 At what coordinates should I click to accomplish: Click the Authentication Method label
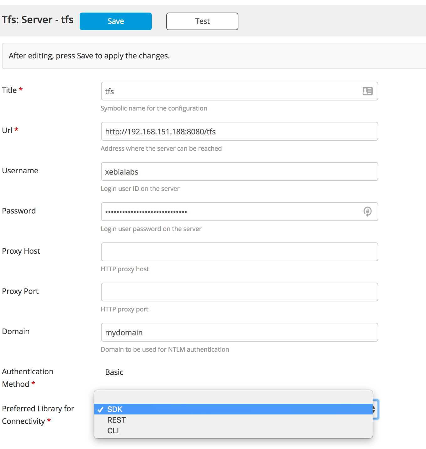pyautogui.click(x=28, y=378)
